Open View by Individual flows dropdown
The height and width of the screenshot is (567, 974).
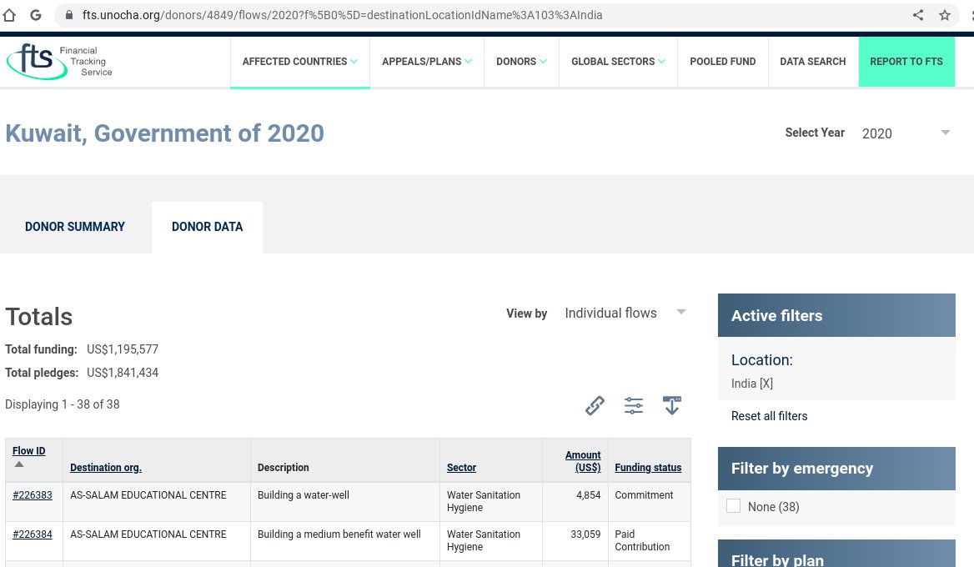(625, 313)
